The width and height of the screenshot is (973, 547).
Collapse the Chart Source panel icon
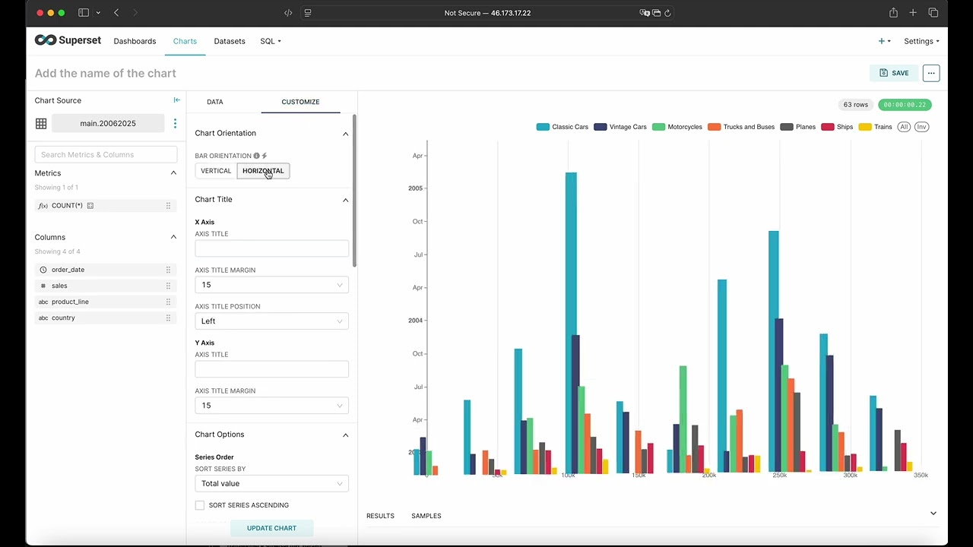coord(176,100)
